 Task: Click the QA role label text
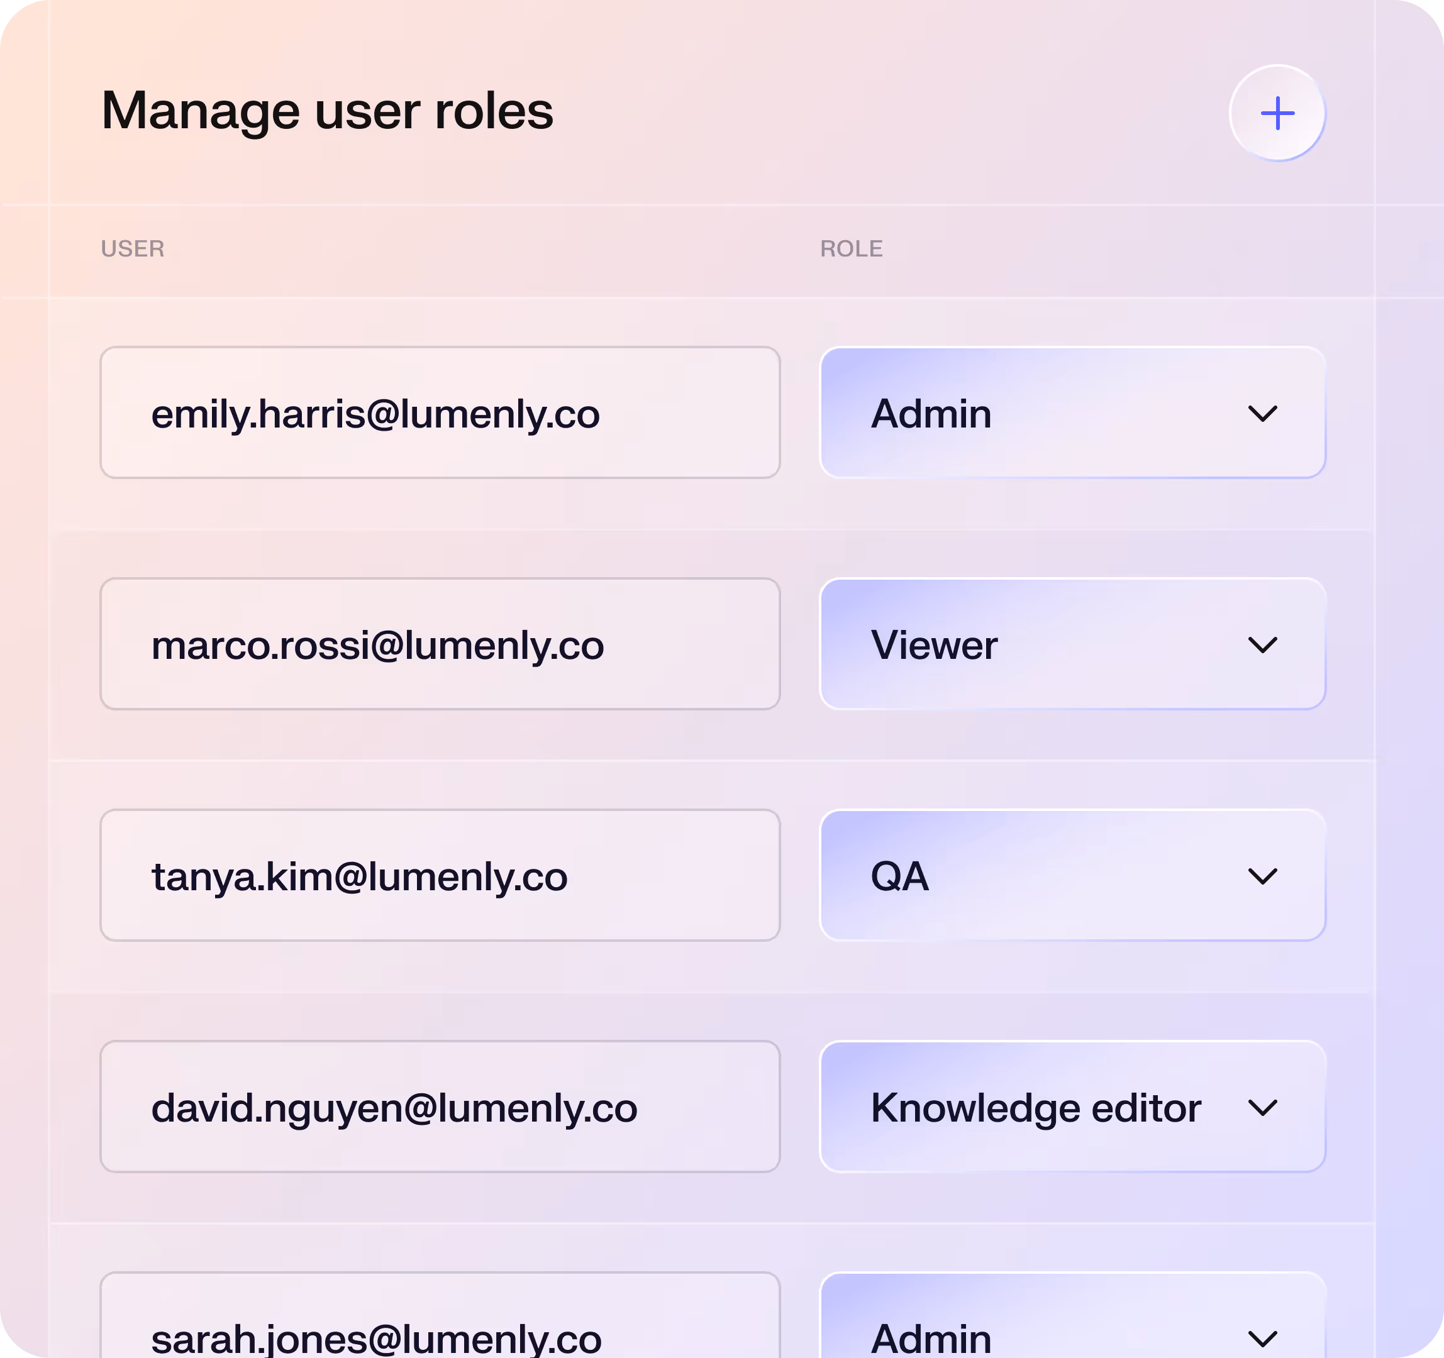click(899, 876)
